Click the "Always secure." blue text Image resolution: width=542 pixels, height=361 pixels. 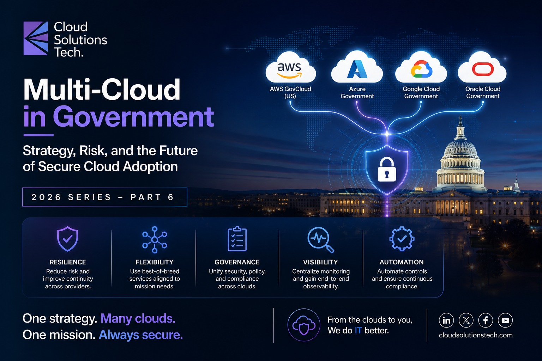(x=141, y=335)
